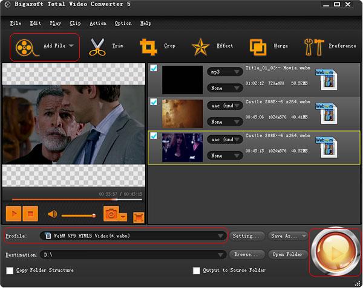This screenshot has height=288, width=363.
Task: Open the Help menu
Action: (146, 24)
